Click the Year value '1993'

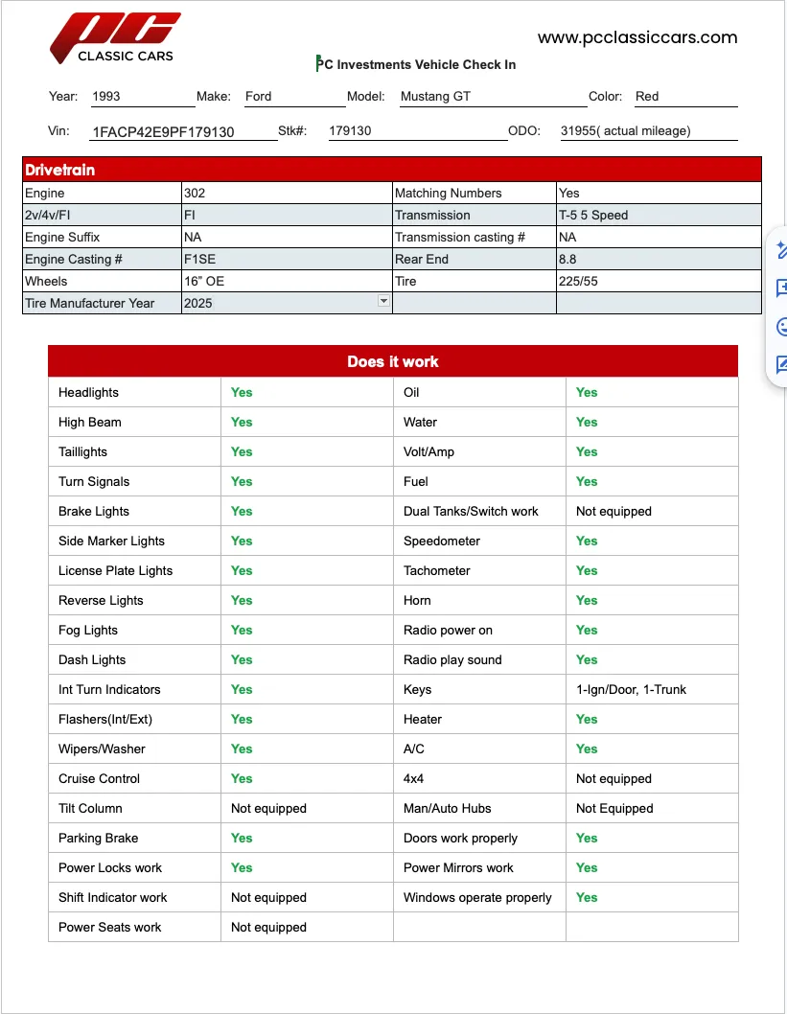[106, 97]
